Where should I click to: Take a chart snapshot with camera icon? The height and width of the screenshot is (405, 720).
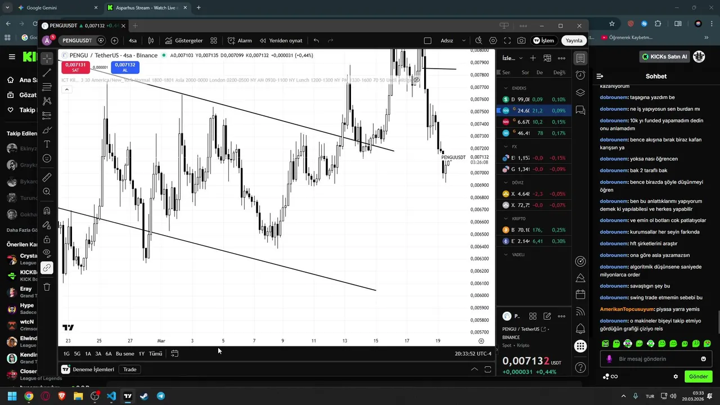[521, 40]
